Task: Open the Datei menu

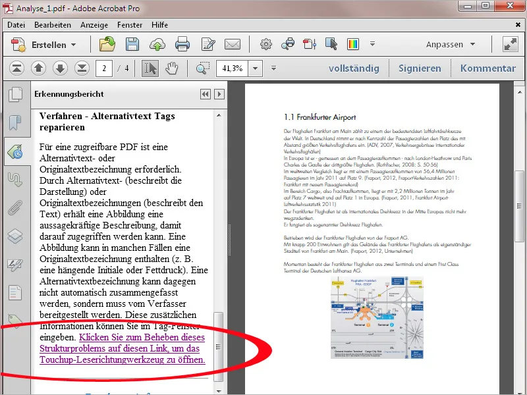Action: (16, 25)
